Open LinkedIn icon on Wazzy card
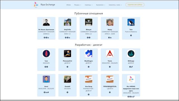This screenshot has width=179, height=101. tap(111, 38)
